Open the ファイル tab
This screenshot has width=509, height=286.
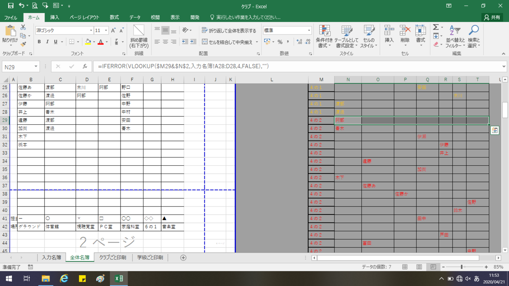point(11,17)
